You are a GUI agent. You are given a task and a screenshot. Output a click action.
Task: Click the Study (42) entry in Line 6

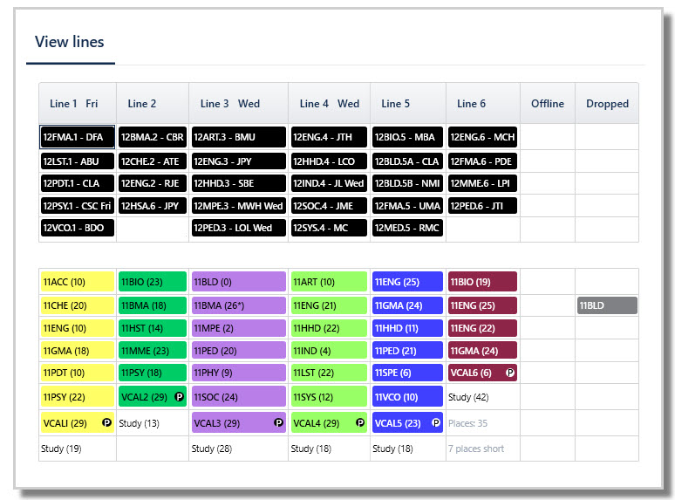(468, 397)
